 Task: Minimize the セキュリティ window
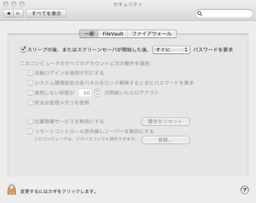pos(14,4)
